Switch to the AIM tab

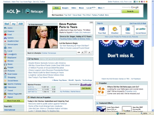[x=21, y=24]
